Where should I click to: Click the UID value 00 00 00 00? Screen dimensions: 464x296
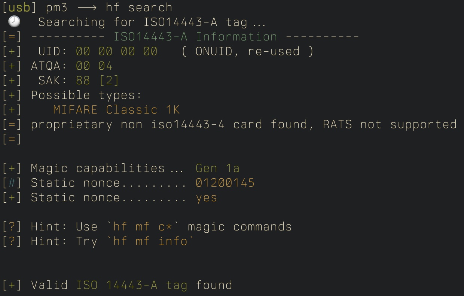click(117, 51)
